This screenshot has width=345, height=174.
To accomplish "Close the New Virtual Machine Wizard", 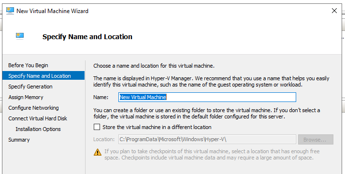I will pyautogui.click(x=334, y=11).
